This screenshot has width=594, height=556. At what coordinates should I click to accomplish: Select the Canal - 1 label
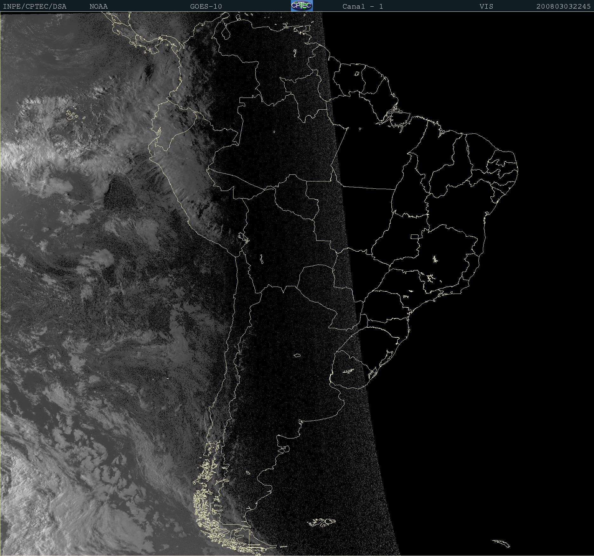[363, 6]
